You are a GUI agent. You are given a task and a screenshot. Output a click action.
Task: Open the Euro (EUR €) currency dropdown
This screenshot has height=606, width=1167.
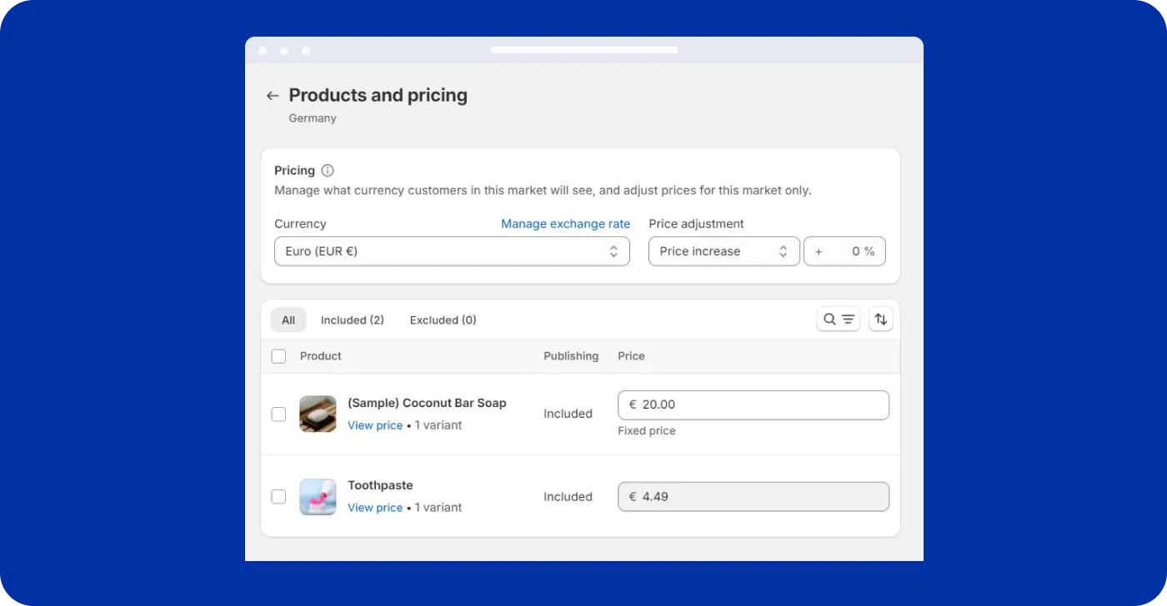452,251
